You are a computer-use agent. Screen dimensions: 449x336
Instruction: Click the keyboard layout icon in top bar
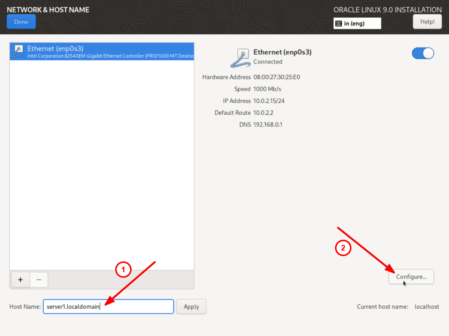pyautogui.click(x=339, y=23)
